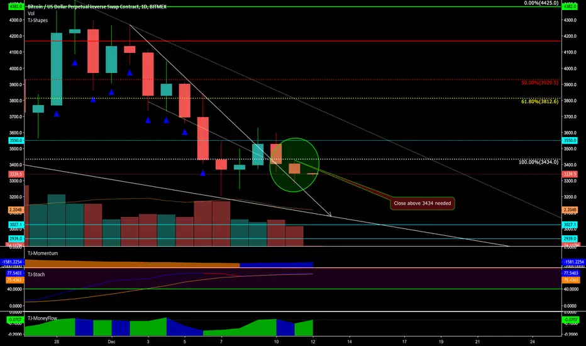Click cyan 3550.0 tag on right price scale
Image resolution: width=586 pixels, height=346 pixels.
click(x=570, y=141)
